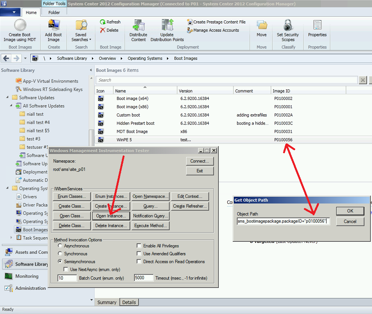The height and width of the screenshot is (314, 372).
Task: Click icon of Custom boot row
Action: 101,115
